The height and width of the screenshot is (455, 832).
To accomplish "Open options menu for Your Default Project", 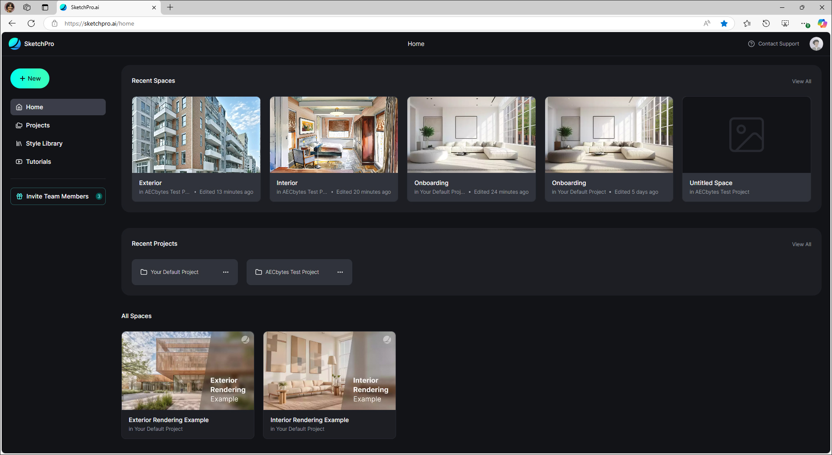I will [226, 272].
